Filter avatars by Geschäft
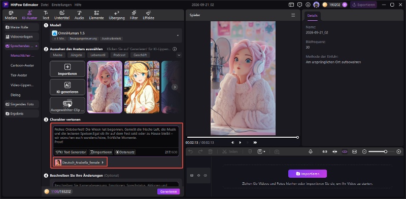 tap(141, 55)
